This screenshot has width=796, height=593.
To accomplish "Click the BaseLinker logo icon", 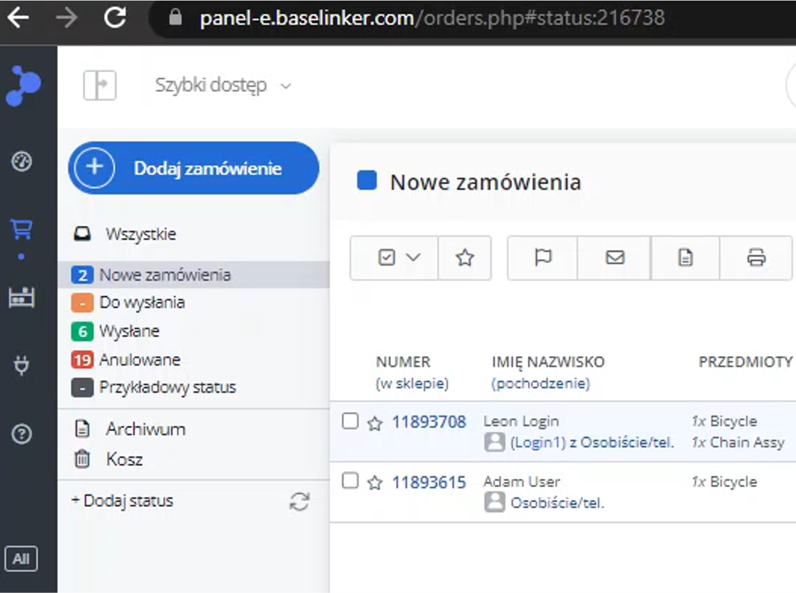I will [x=23, y=85].
